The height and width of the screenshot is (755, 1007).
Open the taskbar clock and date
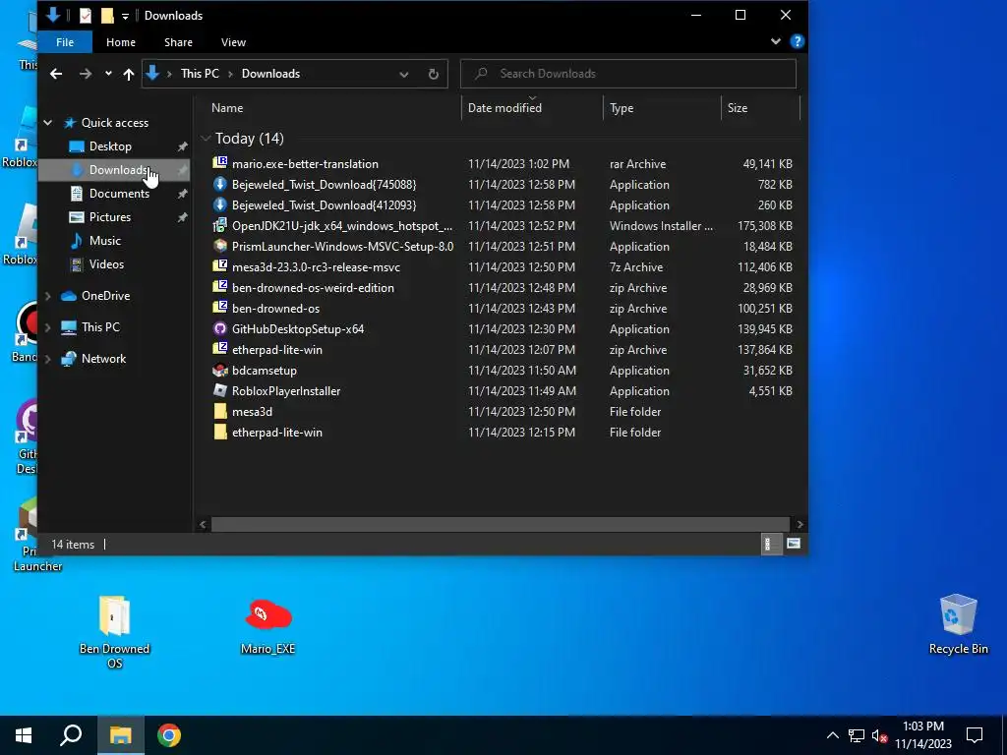922,735
